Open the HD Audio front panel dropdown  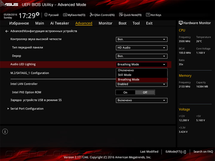click(x=142, y=48)
